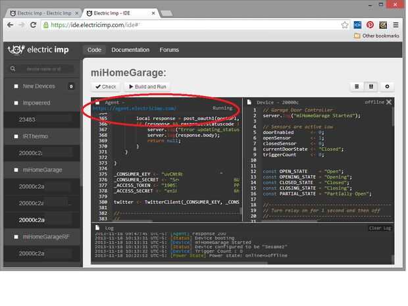The height and width of the screenshot is (306, 408).
Task: Switch to the split layout view icon
Action: tap(371, 86)
